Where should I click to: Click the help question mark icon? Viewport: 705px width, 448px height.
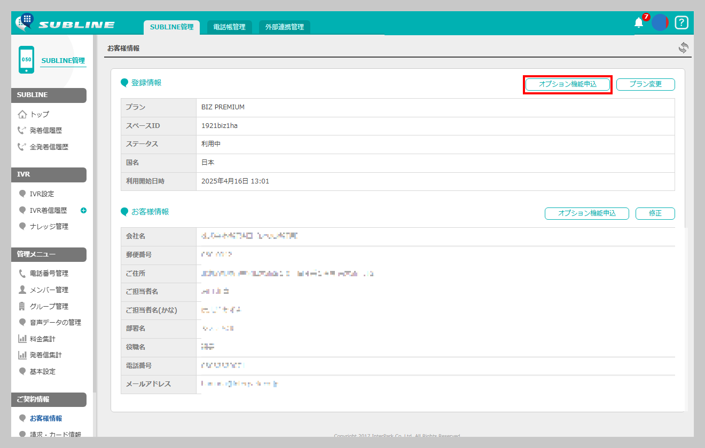tap(681, 22)
